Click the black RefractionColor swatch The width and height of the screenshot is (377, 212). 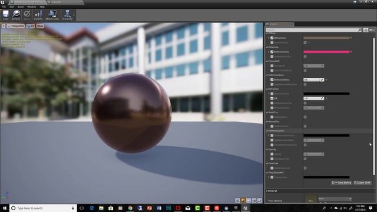pos(326,94)
